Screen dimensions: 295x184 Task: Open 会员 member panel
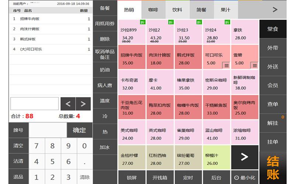coord(273,85)
